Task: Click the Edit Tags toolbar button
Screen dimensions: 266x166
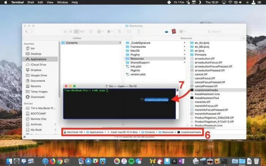Action: tap(129, 31)
